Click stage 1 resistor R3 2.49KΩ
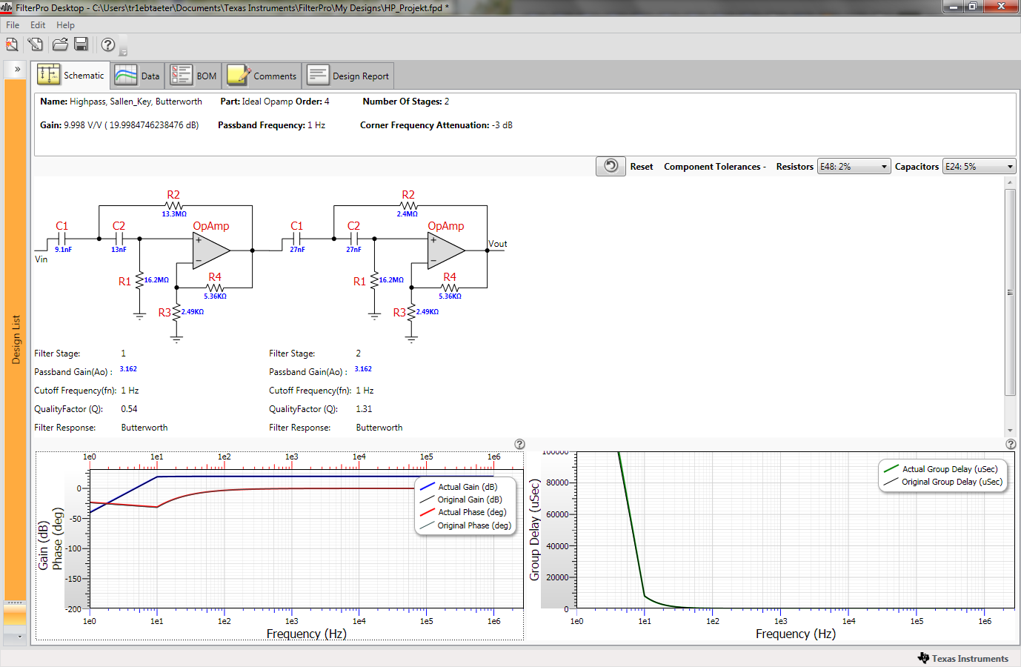This screenshot has width=1021, height=667. 178,313
